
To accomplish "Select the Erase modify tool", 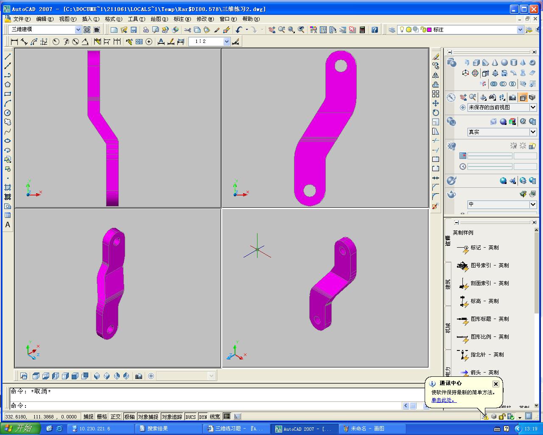I will pyautogui.click(x=436, y=56).
